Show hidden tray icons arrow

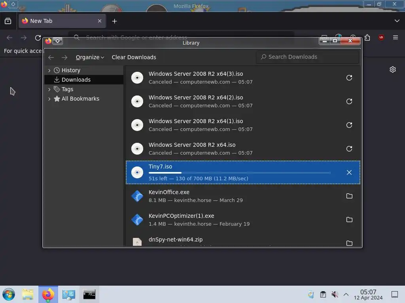pos(346,294)
